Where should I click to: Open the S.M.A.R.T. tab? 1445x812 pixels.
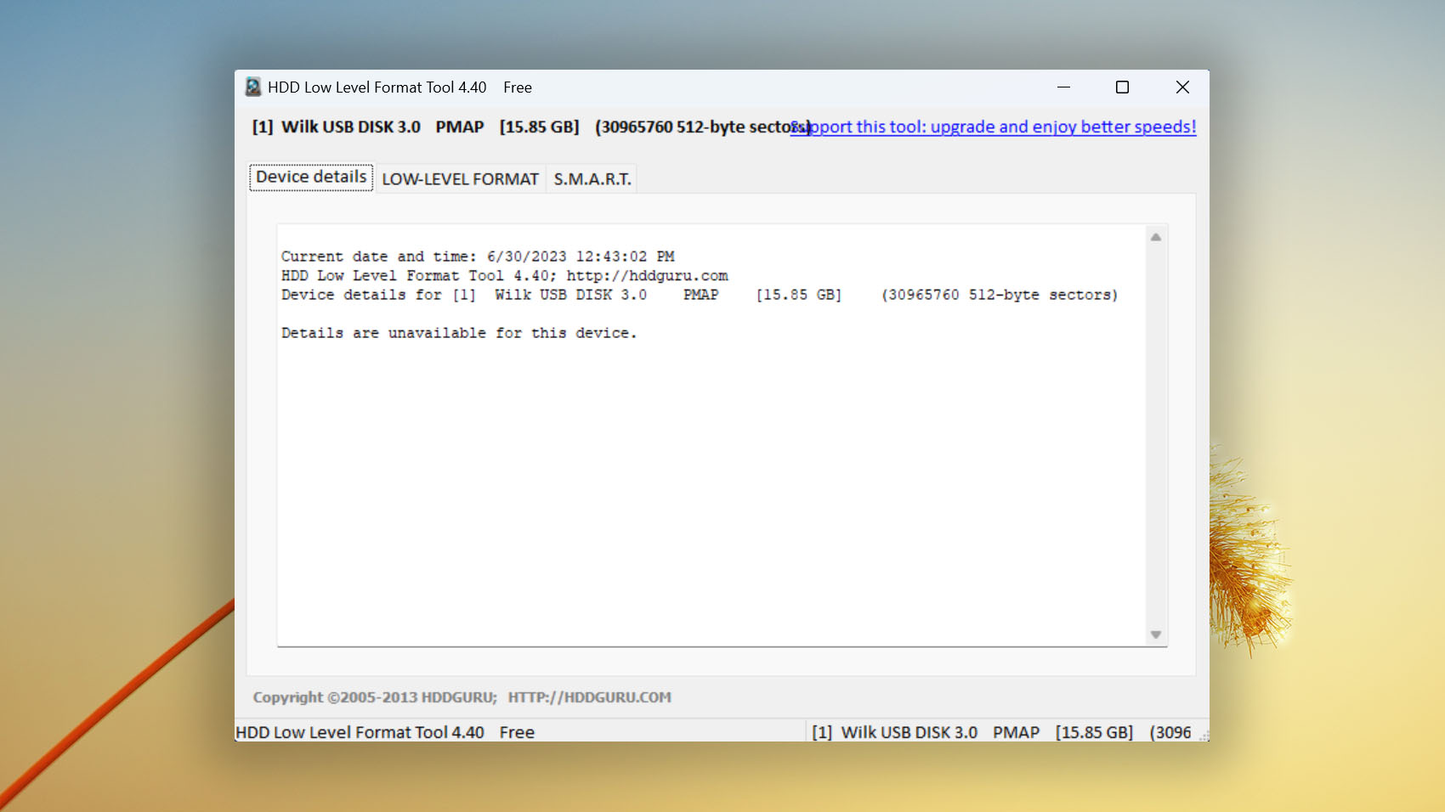(592, 179)
